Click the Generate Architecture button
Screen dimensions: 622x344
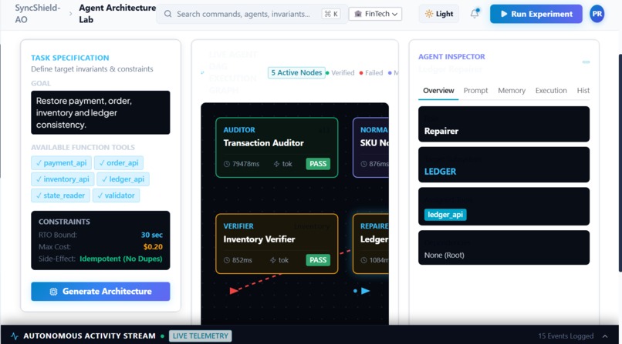point(100,292)
